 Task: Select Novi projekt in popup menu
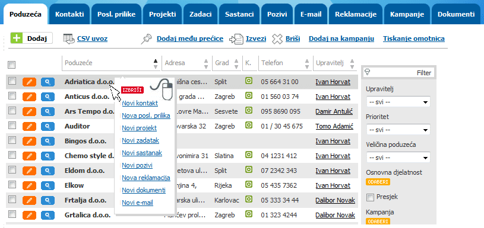pyautogui.click(x=139, y=129)
